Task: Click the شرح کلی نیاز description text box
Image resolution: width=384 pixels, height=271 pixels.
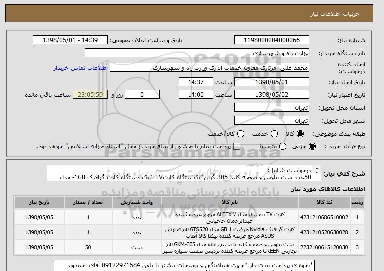Action: click(184, 174)
